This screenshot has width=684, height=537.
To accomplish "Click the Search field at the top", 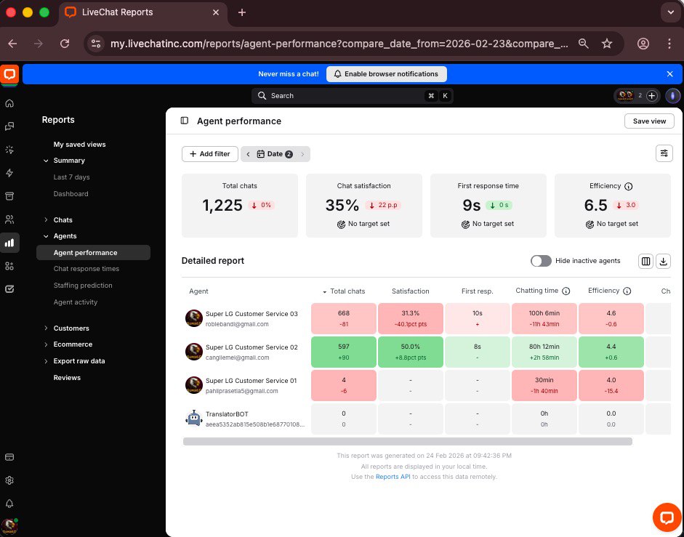I will pyautogui.click(x=352, y=96).
